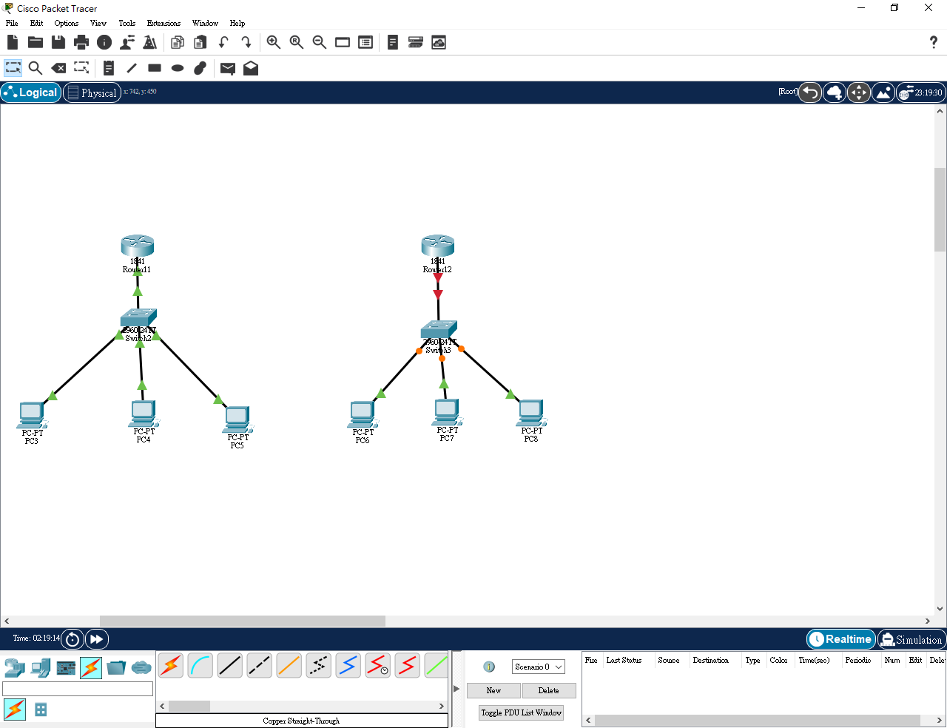
Task: Switch to Physical workspace view
Action: 92,92
